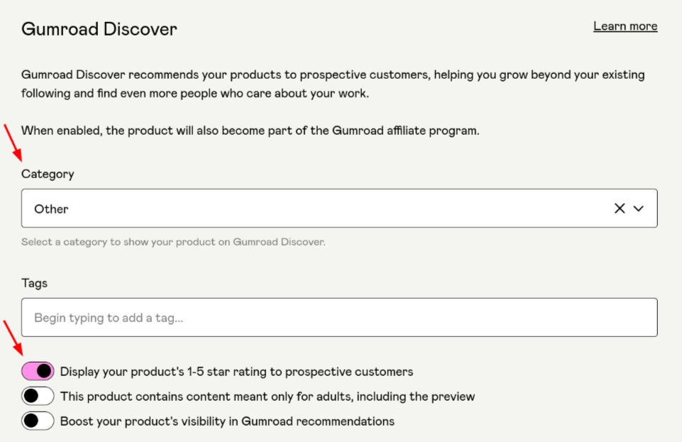This screenshot has width=682, height=442.
Task: Click the "Learn more" hyperlink
Action: (x=625, y=26)
